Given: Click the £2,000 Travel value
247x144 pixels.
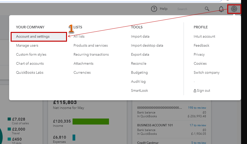Looking at the screenshot, I should (x=18, y=129).
